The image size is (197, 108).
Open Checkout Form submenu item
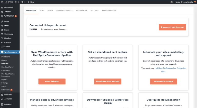7,67
